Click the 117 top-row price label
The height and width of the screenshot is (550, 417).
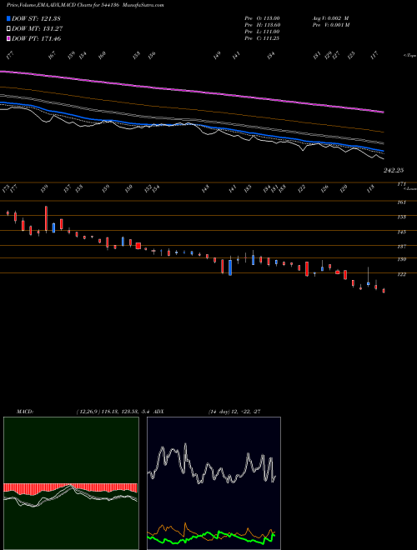[374, 55]
